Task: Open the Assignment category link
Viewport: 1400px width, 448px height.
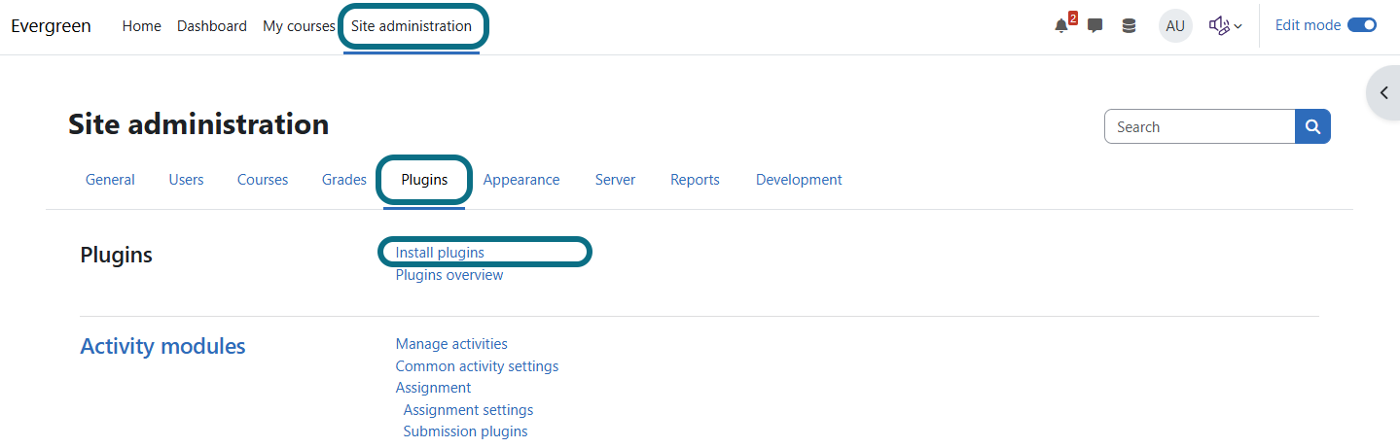Action: pyautogui.click(x=433, y=388)
